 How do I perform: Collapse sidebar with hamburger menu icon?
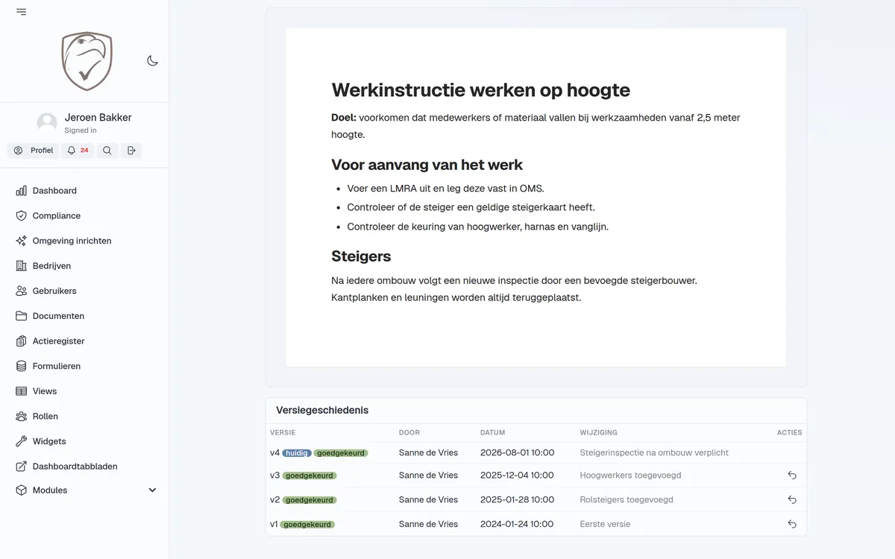tap(21, 12)
